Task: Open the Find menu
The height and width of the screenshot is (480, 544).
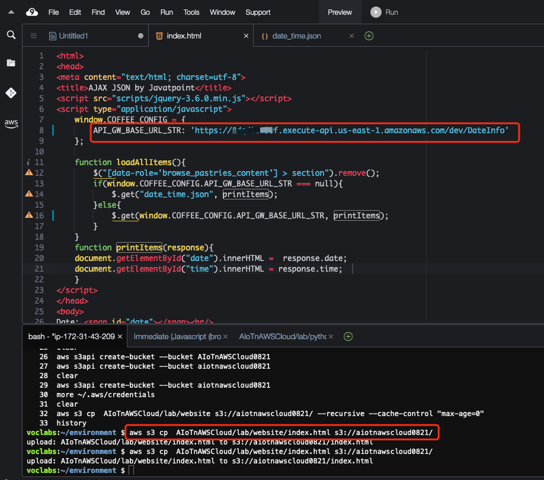Action: point(98,12)
